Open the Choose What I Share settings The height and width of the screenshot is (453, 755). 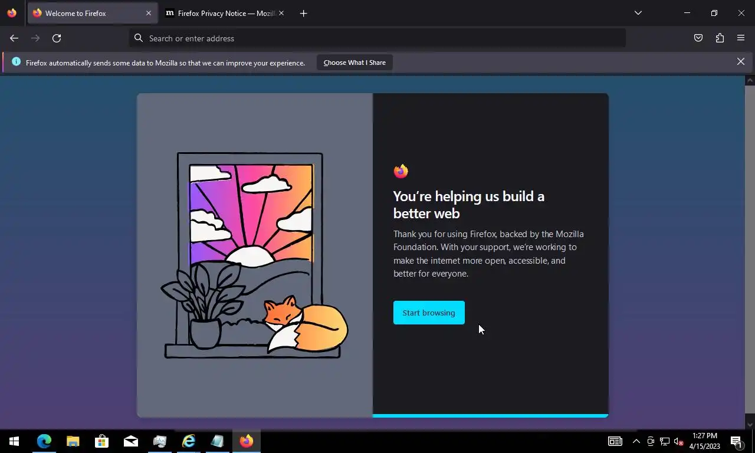tap(354, 63)
